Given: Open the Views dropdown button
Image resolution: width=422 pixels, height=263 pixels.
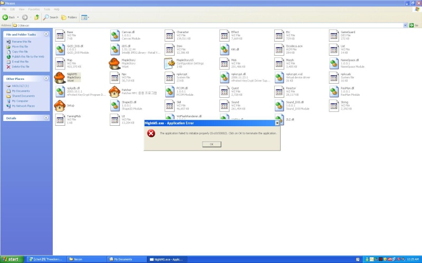Looking at the screenshot, I should [85, 17].
